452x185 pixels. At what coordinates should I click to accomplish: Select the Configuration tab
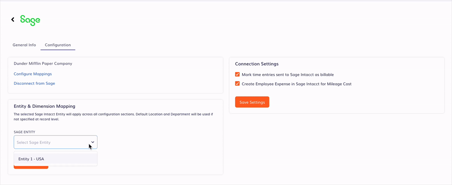tap(58, 45)
